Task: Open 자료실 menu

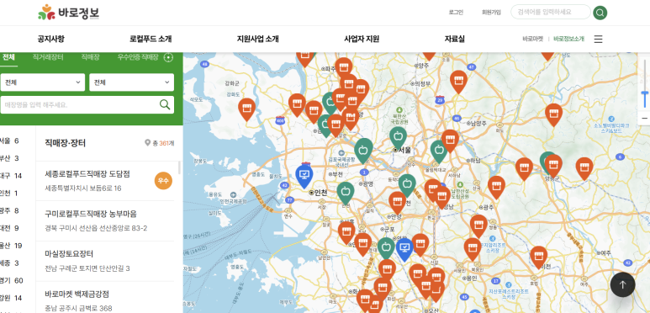Action: point(454,39)
